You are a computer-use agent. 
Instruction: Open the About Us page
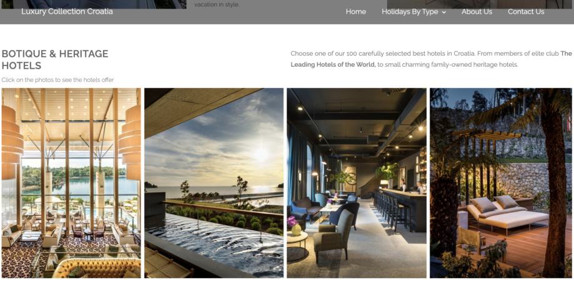tap(477, 12)
